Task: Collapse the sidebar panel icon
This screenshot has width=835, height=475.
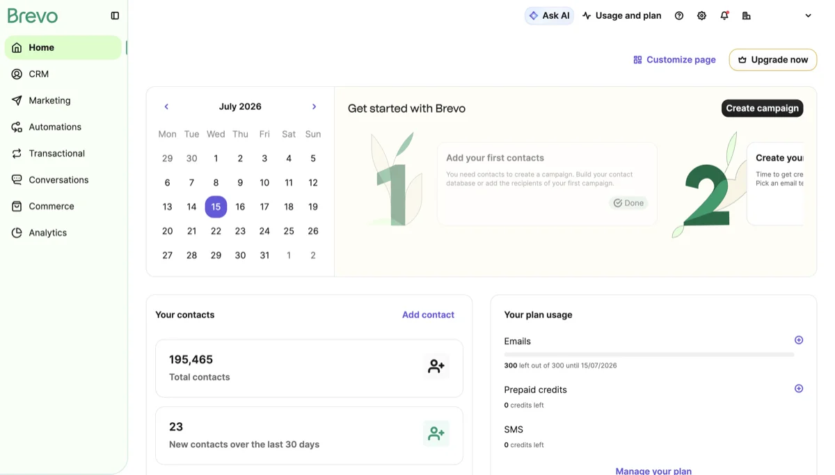Action: click(115, 15)
